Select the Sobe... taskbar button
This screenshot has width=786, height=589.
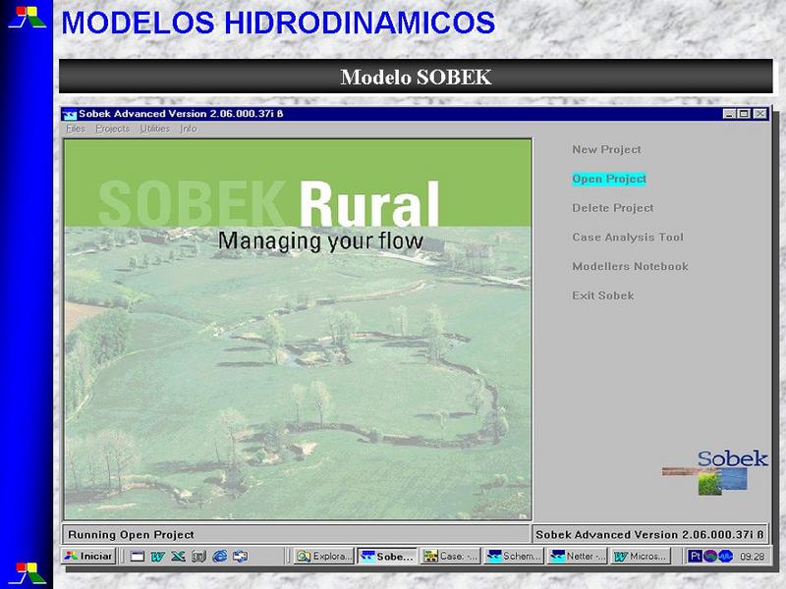pyautogui.click(x=387, y=556)
